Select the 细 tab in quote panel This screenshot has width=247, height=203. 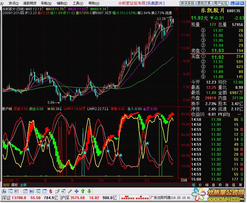coord(207,185)
